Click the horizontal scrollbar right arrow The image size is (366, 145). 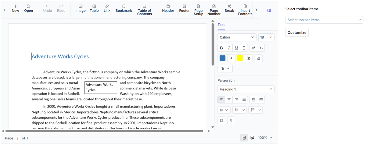209,131
